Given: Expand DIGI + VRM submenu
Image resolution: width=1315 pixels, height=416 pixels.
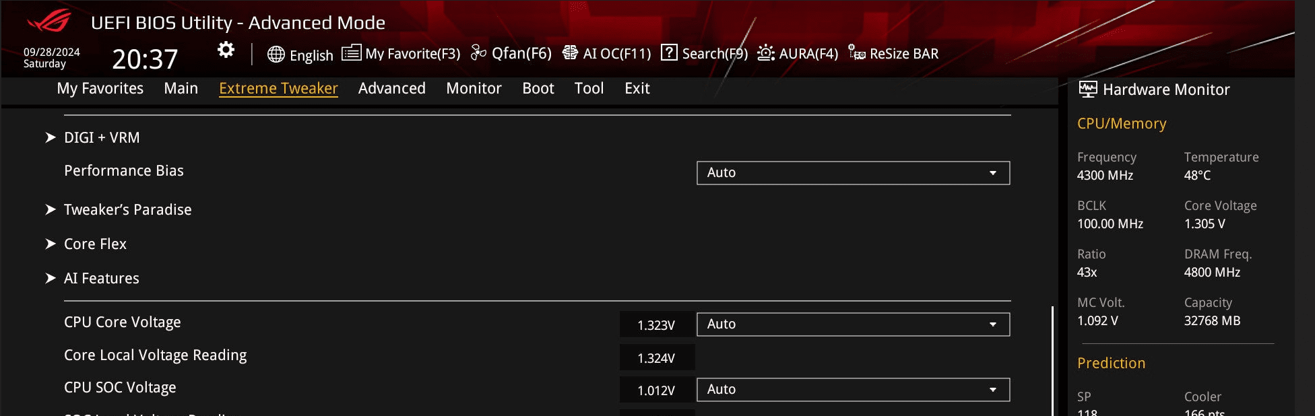Looking at the screenshot, I should [x=102, y=137].
